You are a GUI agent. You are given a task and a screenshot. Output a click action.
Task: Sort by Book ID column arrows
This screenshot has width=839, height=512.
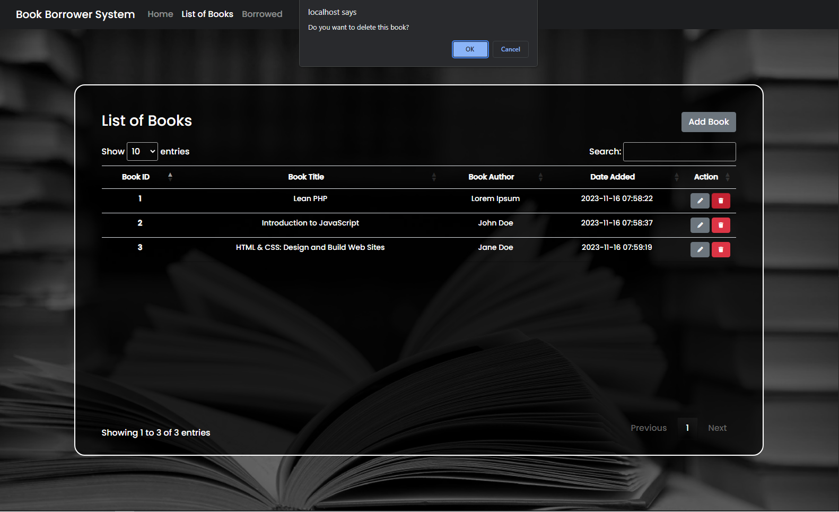170,177
